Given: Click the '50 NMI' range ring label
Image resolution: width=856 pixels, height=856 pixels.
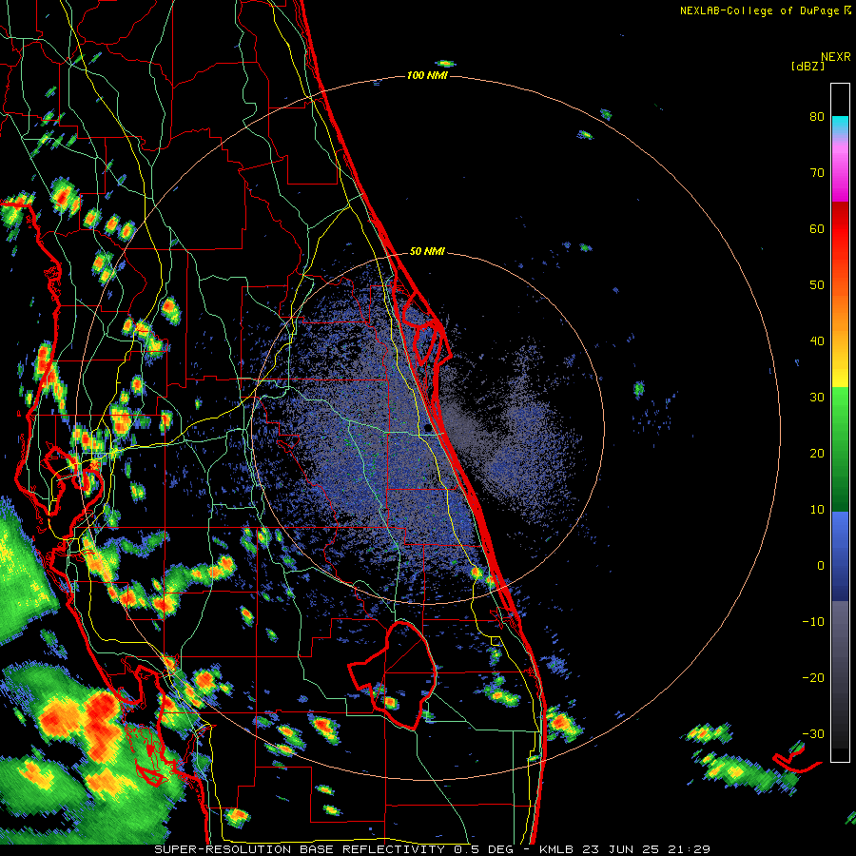Looking at the screenshot, I should [427, 252].
